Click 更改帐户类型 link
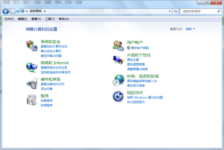Screen dimensions: 224x150 tap(140, 48)
